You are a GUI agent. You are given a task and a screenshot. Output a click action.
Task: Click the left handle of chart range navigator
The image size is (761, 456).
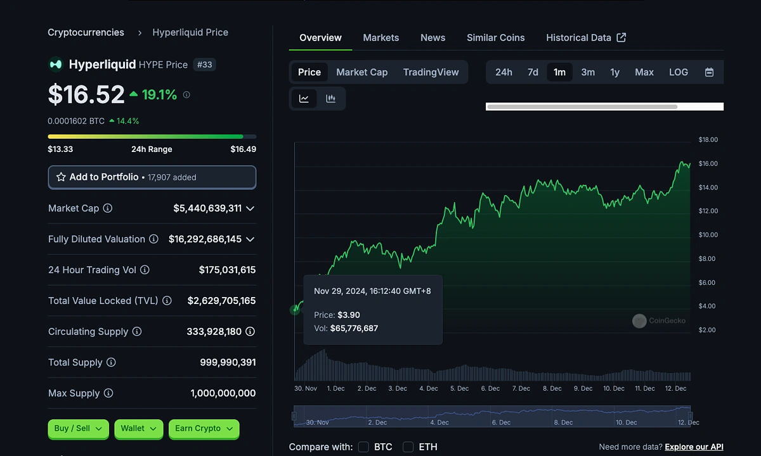point(294,416)
